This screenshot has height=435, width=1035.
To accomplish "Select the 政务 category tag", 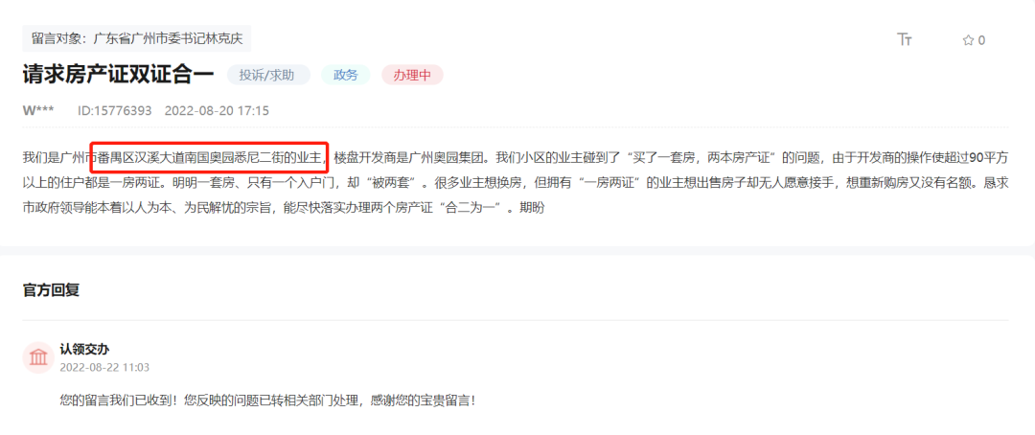I will click(345, 76).
